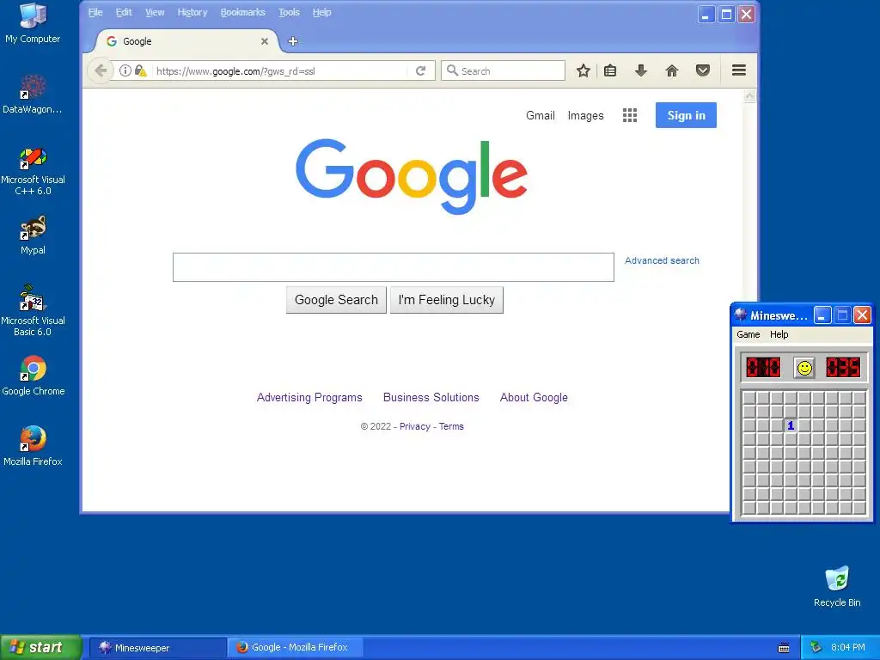Image resolution: width=880 pixels, height=660 pixels.
Task: Open the Business Solutions link
Action: pyautogui.click(x=431, y=397)
